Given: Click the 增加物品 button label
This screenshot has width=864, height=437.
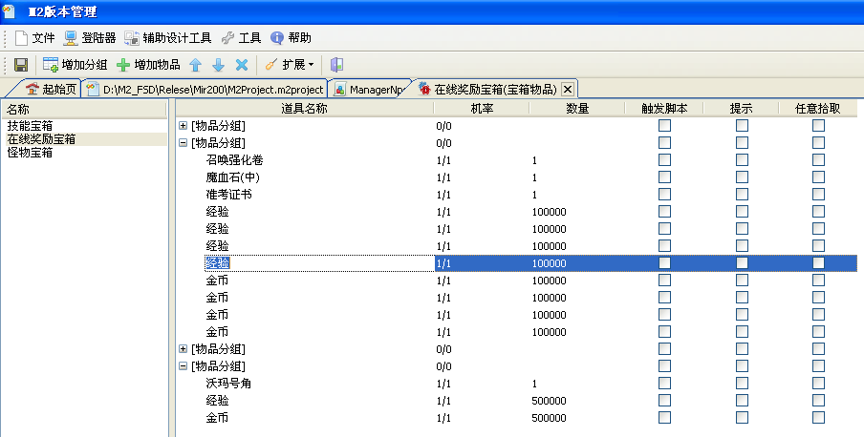Looking at the screenshot, I should (157, 65).
